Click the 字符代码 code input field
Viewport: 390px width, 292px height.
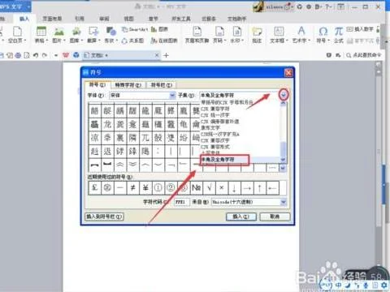pyautogui.click(x=182, y=202)
